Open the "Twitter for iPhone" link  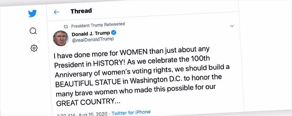(x=131, y=112)
